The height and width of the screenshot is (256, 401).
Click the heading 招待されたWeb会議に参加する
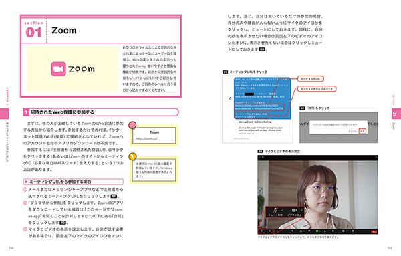(x=62, y=112)
